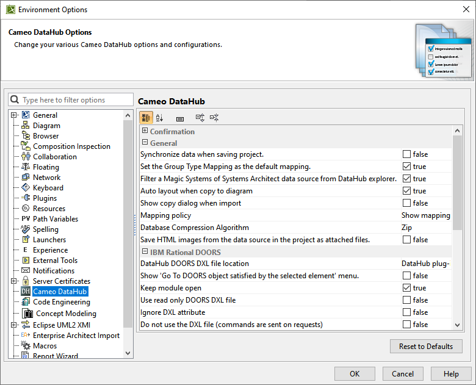The width and height of the screenshot is (476, 385).
Task: Toggle the description area toolbar button
Action: click(180, 119)
